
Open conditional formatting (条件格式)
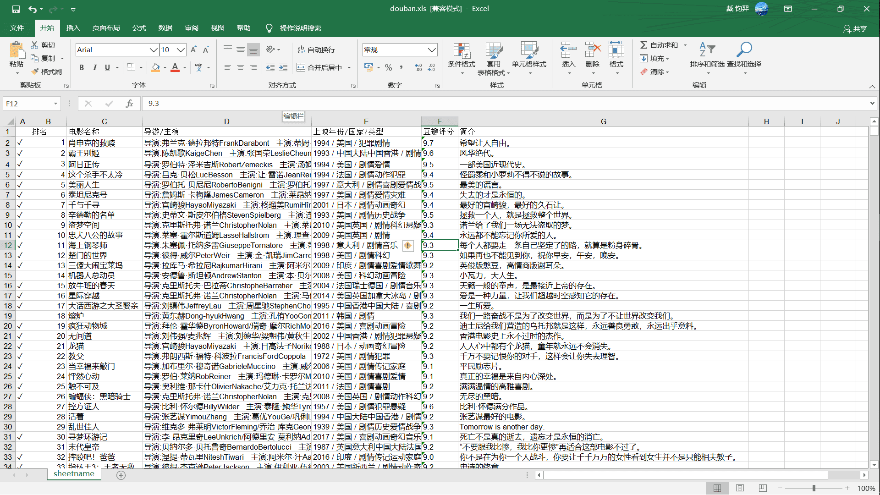pos(462,58)
